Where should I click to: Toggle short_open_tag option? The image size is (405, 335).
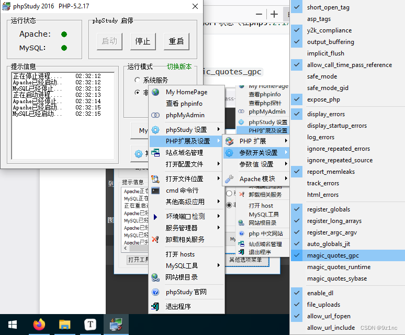click(347, 7)
